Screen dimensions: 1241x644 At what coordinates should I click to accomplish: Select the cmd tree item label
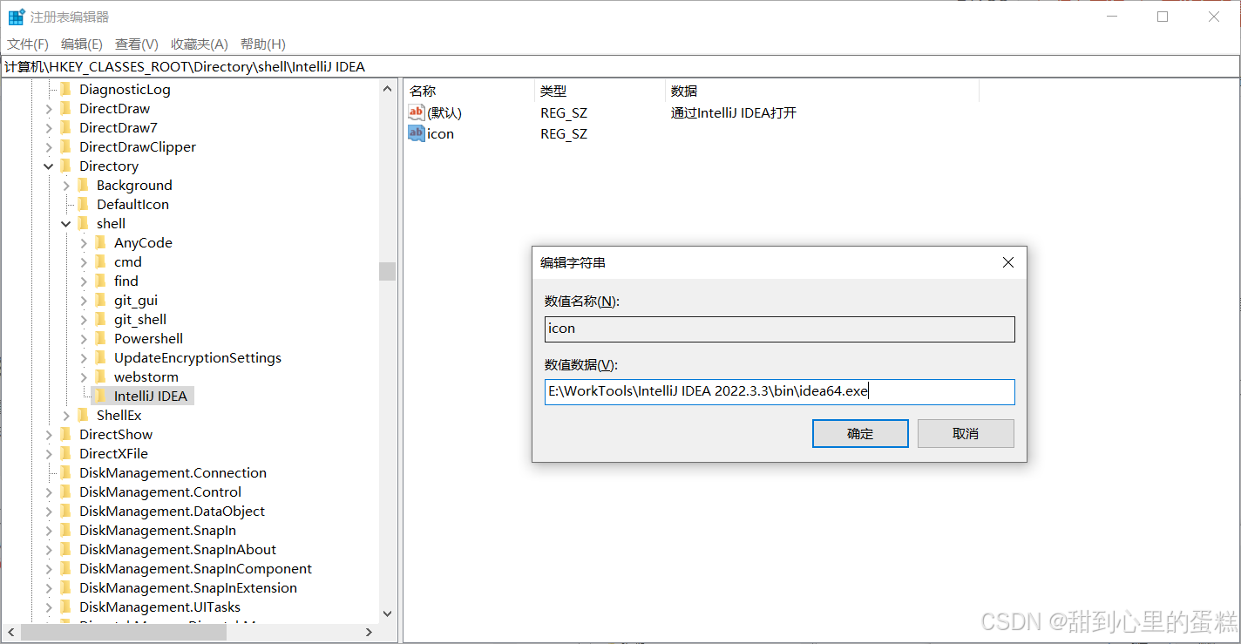[128, 261]
